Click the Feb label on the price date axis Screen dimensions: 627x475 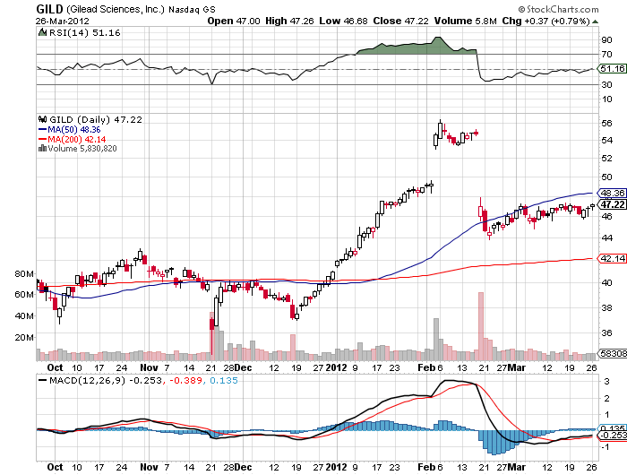[426, 367]
